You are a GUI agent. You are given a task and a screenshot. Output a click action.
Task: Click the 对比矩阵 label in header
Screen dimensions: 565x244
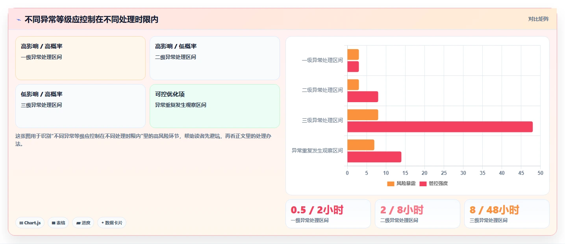pos(538,19)
